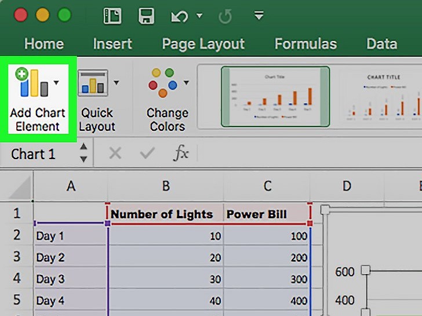Select row 4 header
Viewport: 422px width, 316px height.
tap(17, 278)
